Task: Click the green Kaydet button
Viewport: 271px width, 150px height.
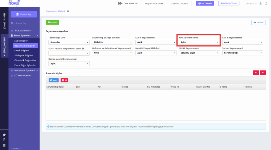Action: point(52,22)
